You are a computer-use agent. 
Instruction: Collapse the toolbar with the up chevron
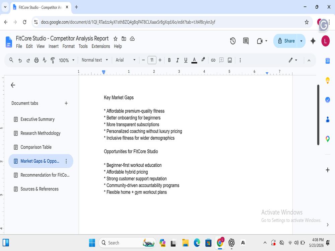[309, 60]
